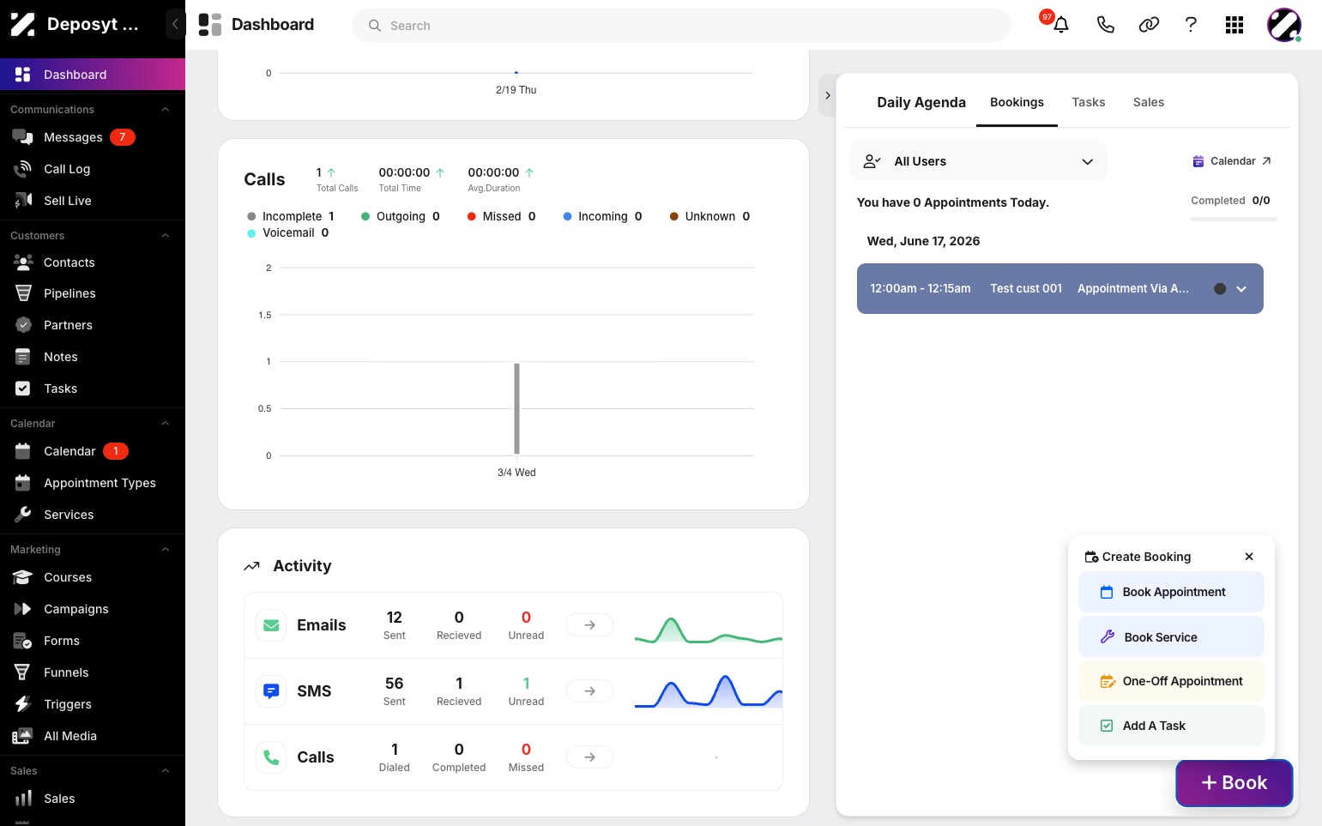Switch to the Sales tab in agenda
Image resolution: width=1322 pixels, height=826 pixels.
pos(1148,102)
